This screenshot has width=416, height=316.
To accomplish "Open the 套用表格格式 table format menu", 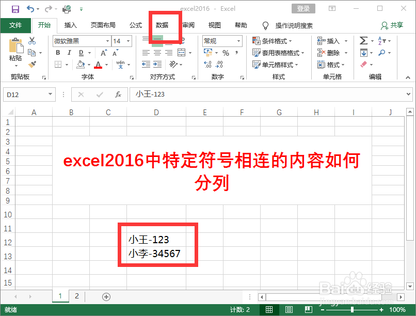I will pos(278,53).
